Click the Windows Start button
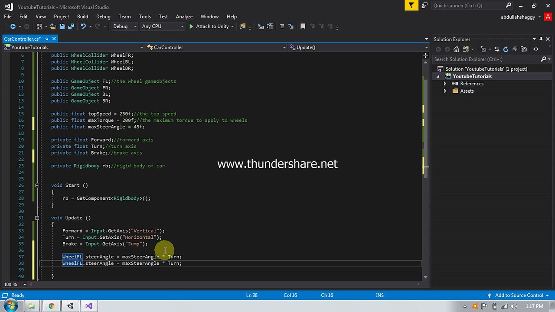 coord(10,306)
